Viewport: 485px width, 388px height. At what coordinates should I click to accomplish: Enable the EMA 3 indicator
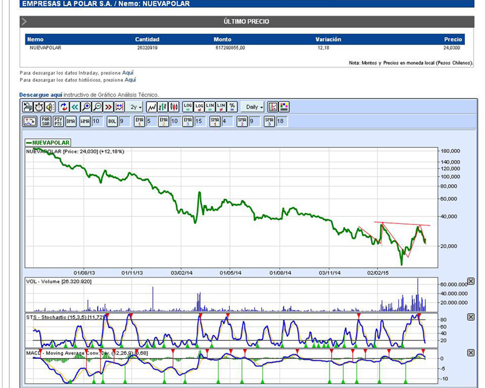[x=188, y=121]
